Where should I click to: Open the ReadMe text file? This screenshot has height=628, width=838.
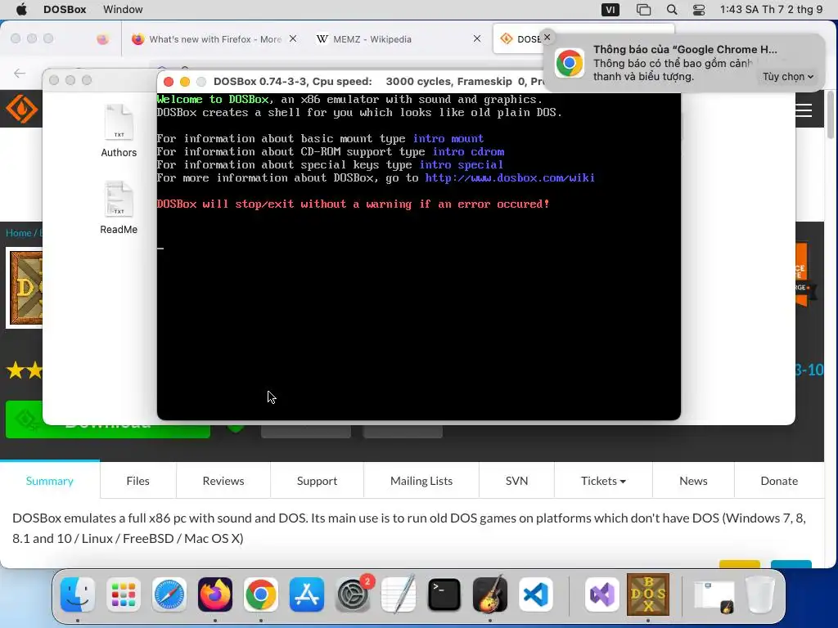(119, 208)
